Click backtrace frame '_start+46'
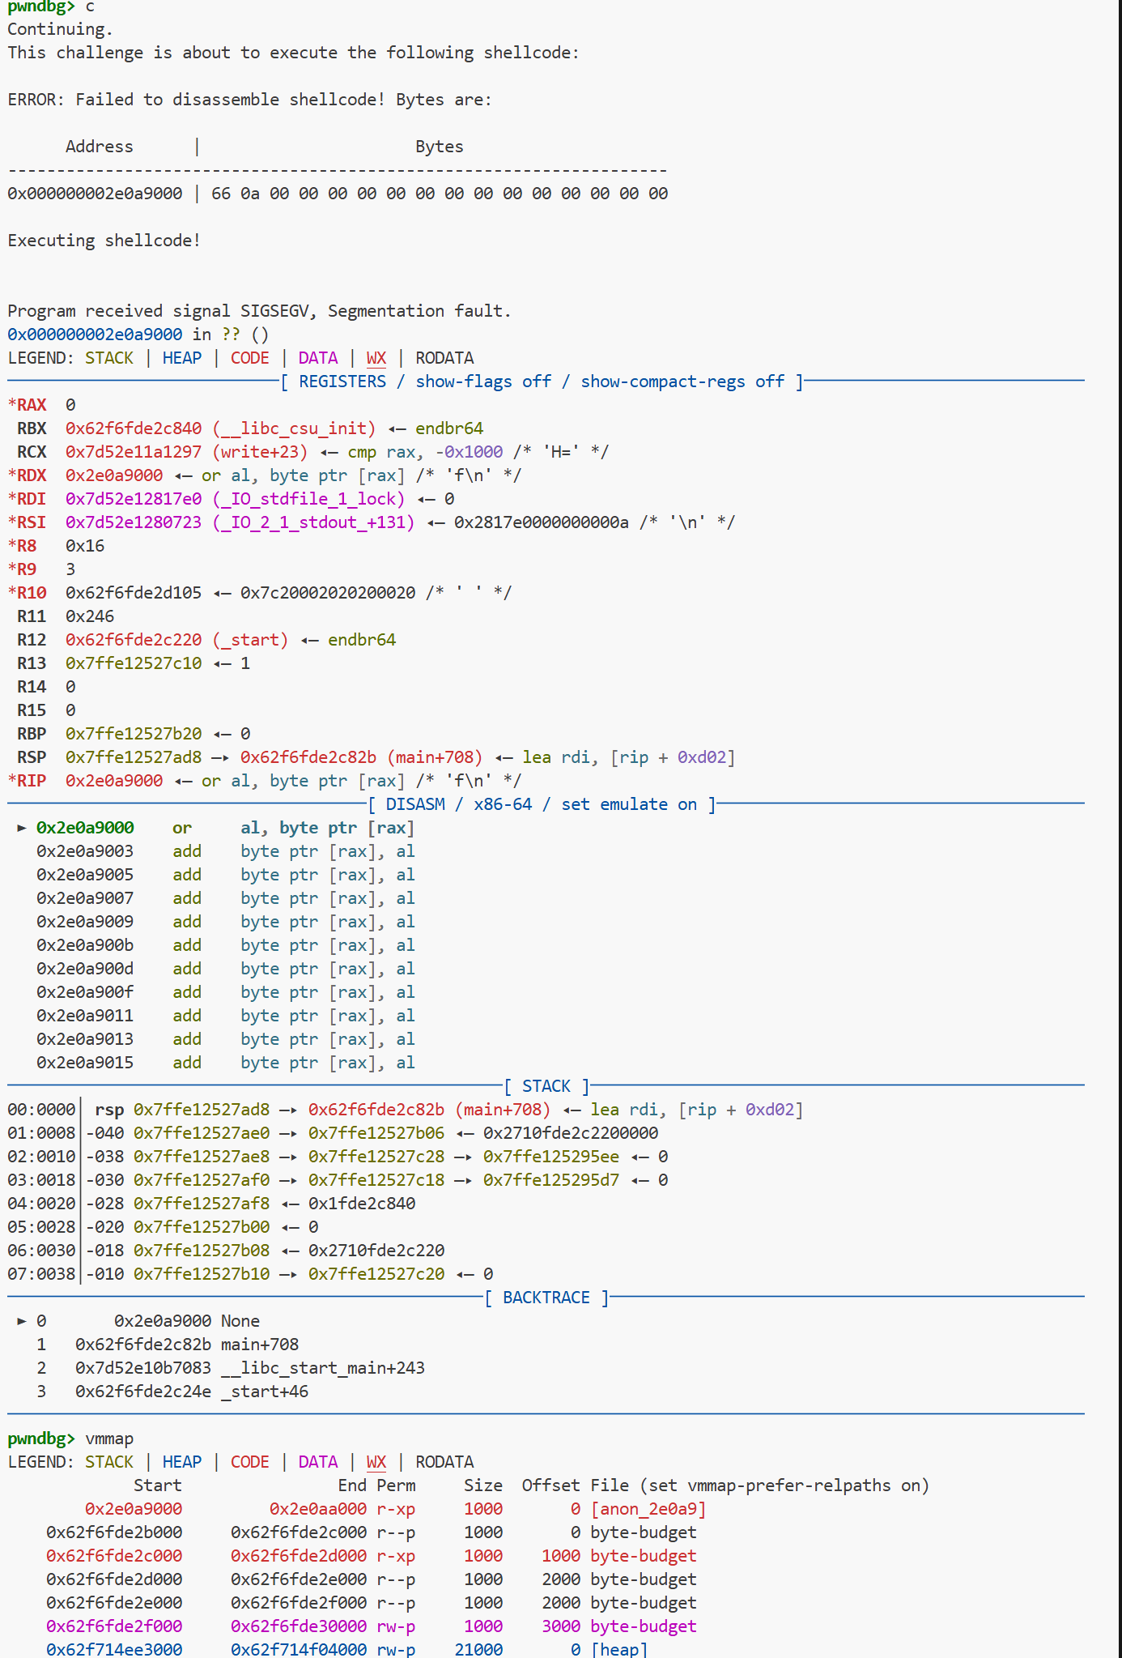 pos(265,1392)
